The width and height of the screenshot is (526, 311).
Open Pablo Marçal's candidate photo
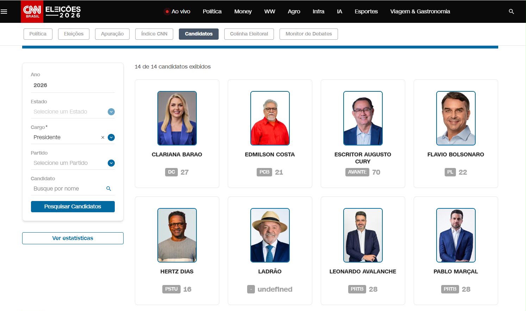pos(456,235)
